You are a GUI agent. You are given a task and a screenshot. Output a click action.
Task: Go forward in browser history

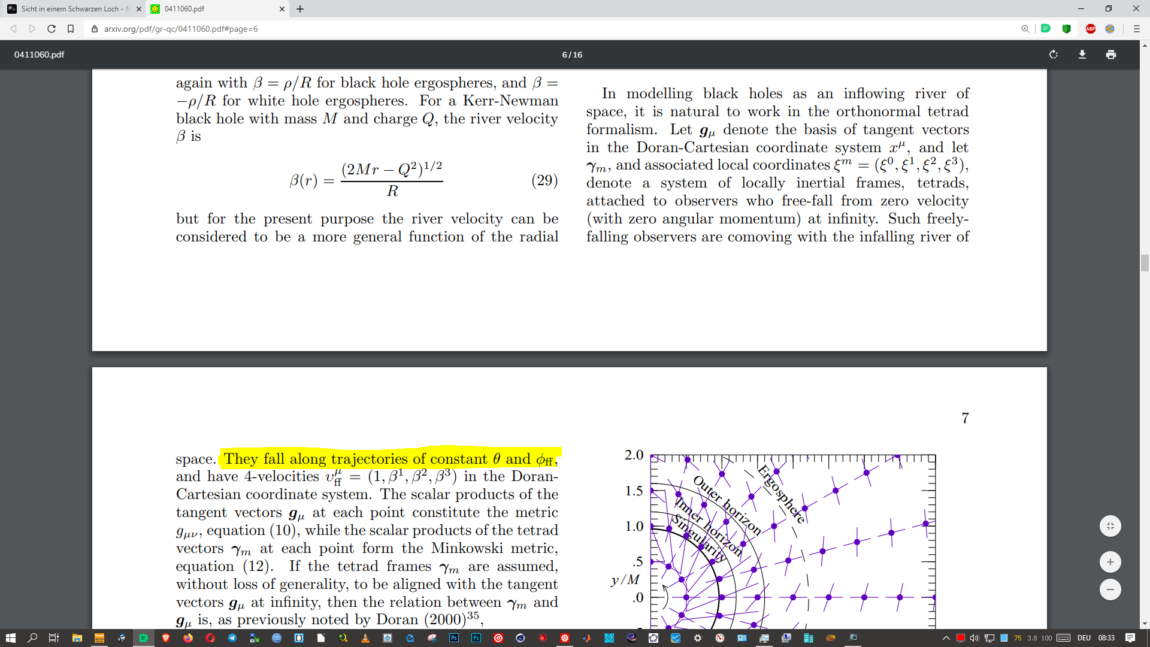pos(32,29)
